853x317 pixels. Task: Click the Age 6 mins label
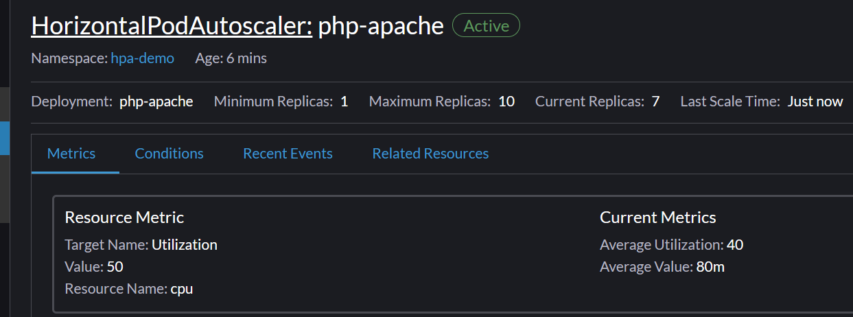[x=231, y=58]
